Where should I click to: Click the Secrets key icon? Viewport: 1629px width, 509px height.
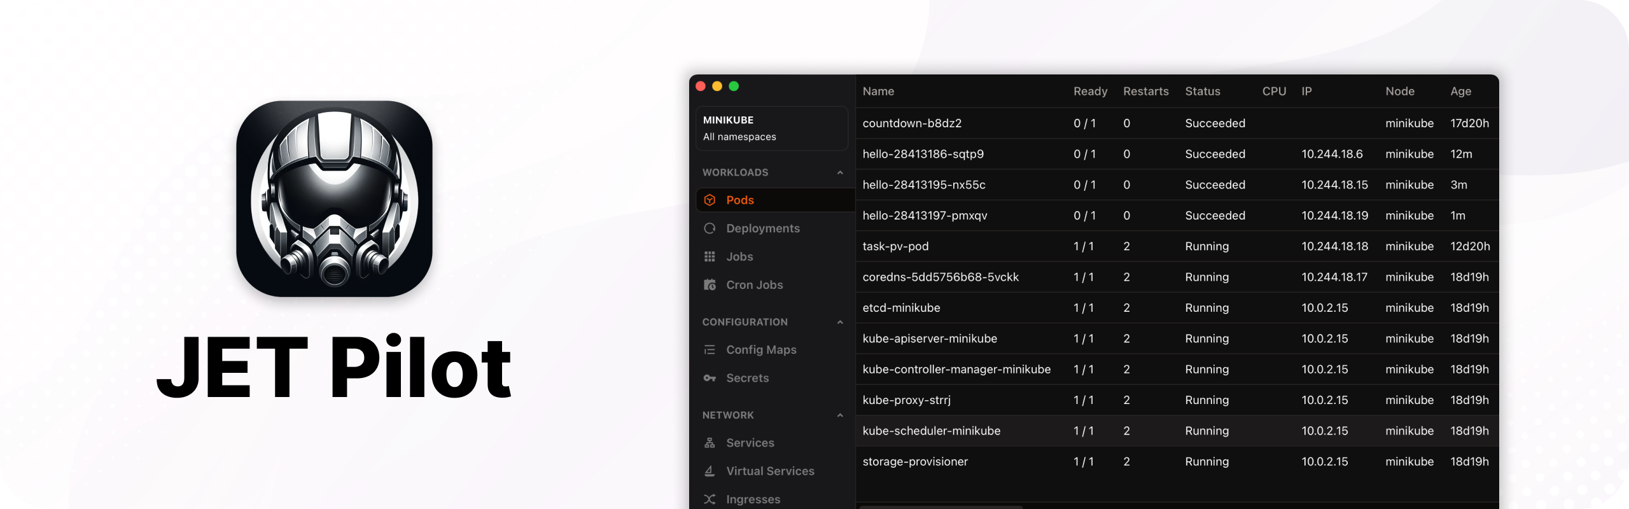point(710,378)
